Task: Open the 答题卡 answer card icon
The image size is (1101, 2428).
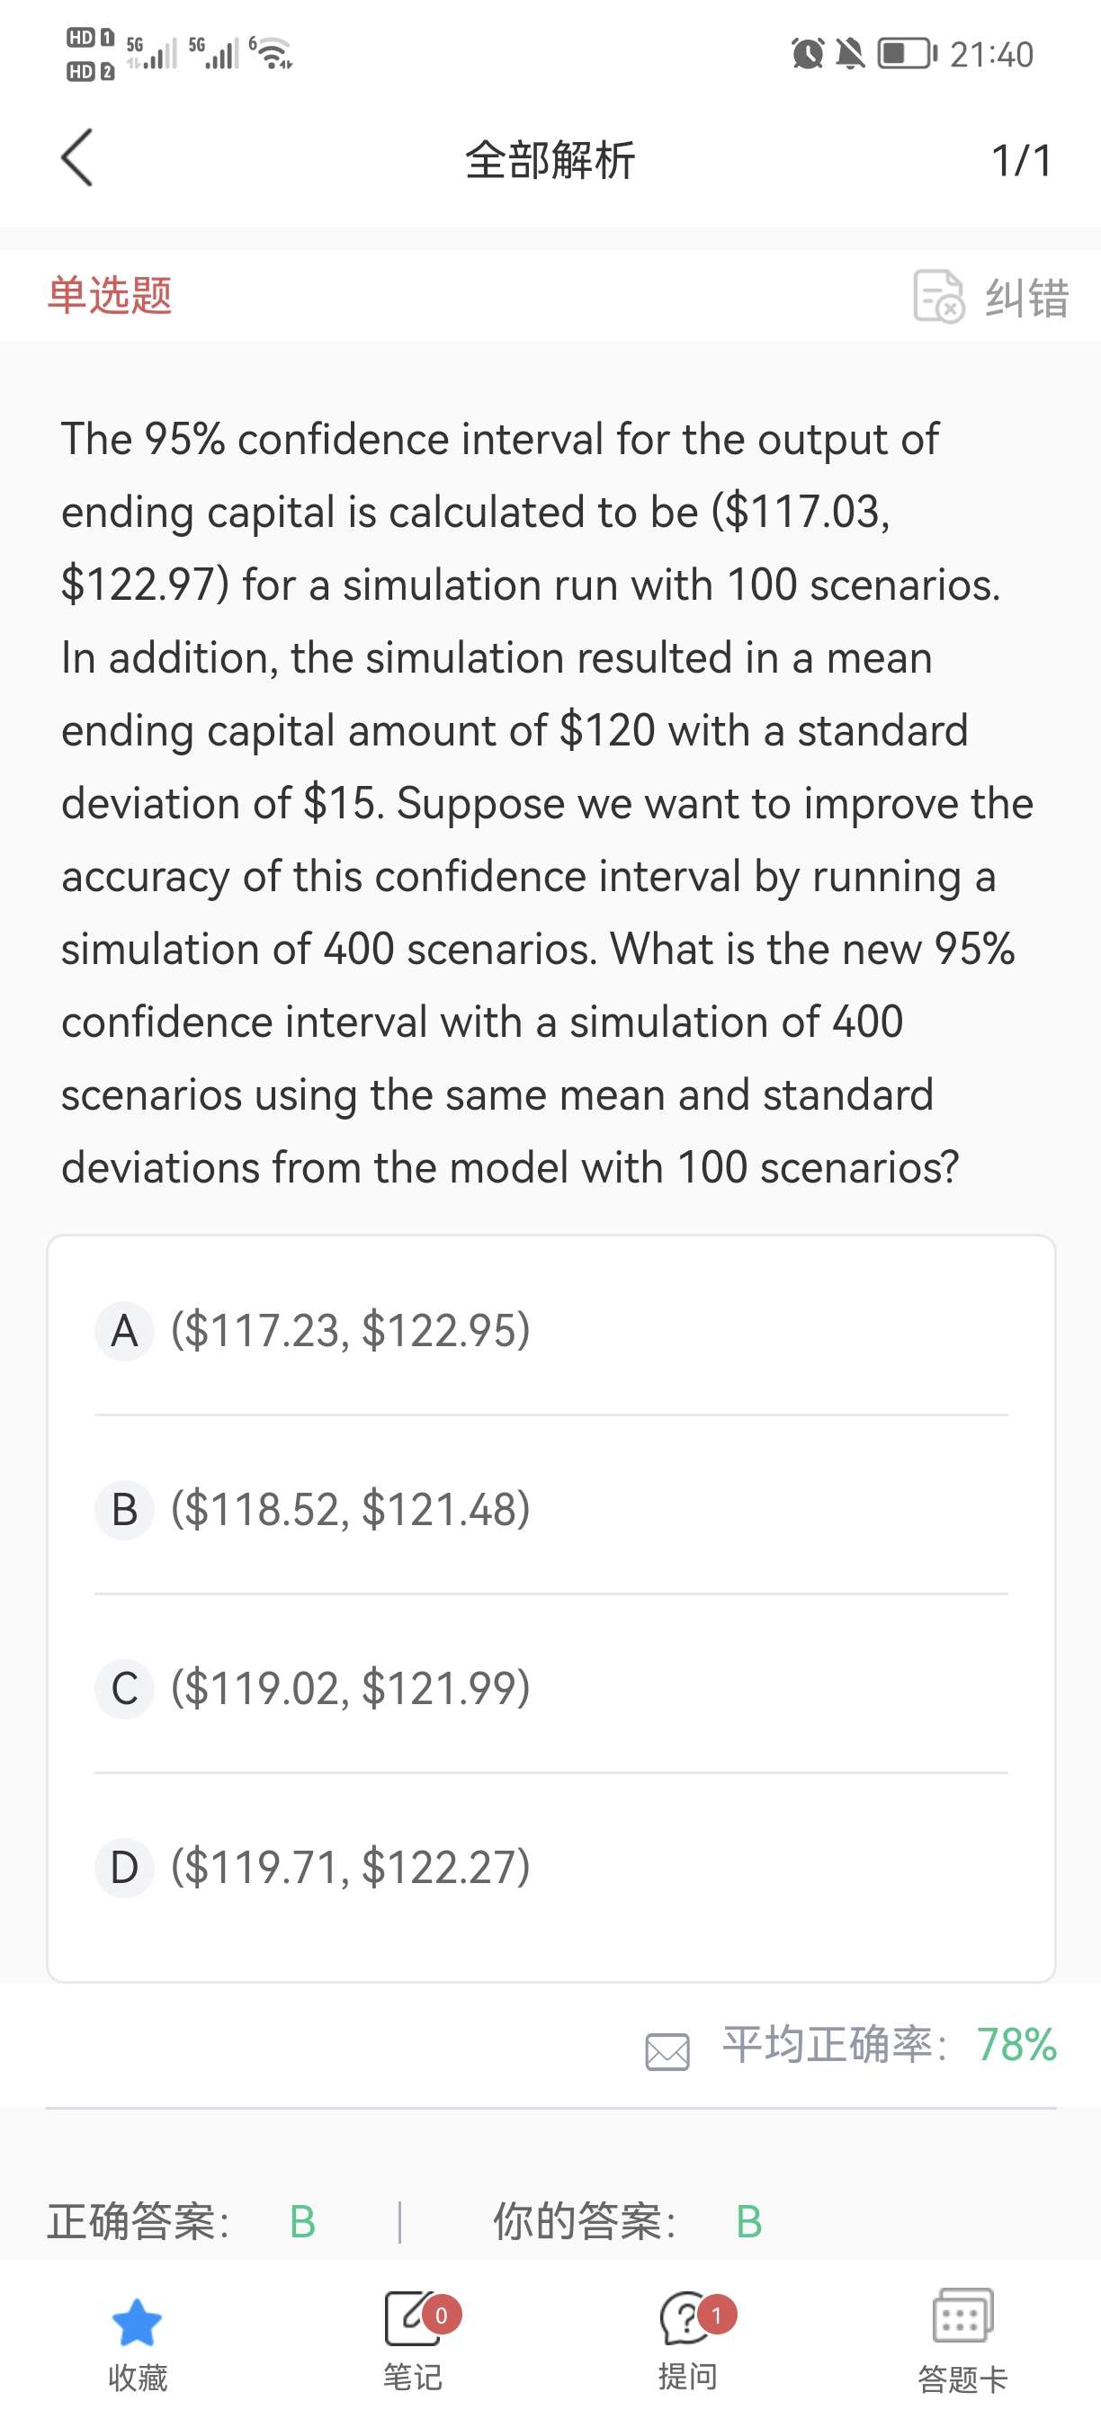Action: point(962,2316)
